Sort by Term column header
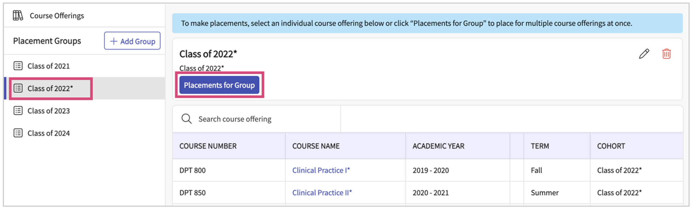This screenshot has height=209, width=693. [540, 146]
